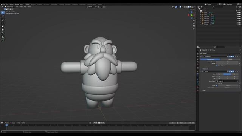The height and width of the screenshot is (136, 242).
Task: Click the outliner filter funnel icon
Action: pyautogui.click(x=237, y=7)
